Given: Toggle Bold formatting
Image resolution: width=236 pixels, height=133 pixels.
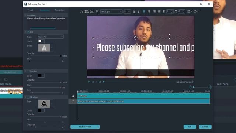Looking at the screenshot, I should 133,11.
